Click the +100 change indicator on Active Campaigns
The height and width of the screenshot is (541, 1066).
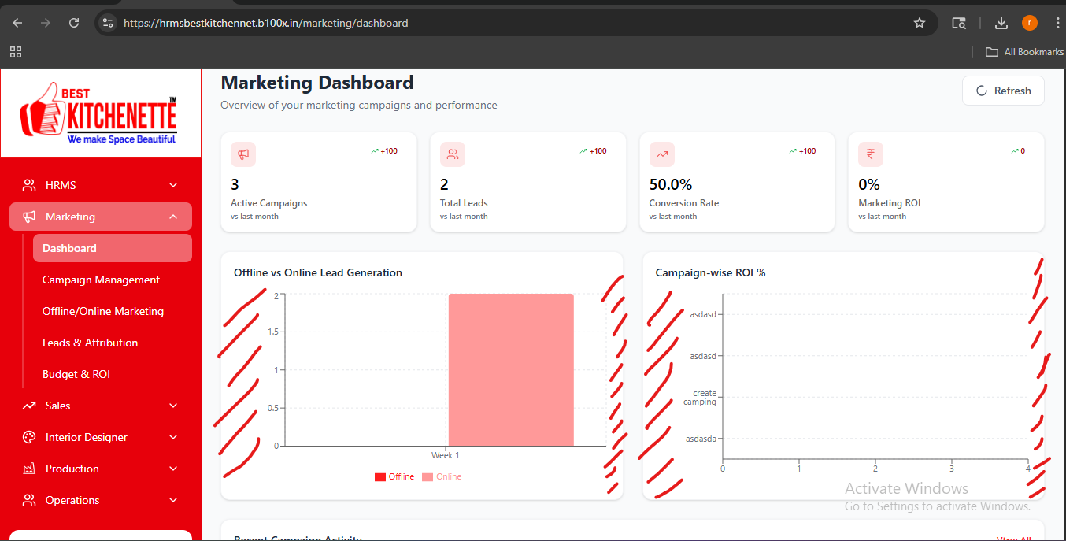point(384,151)
